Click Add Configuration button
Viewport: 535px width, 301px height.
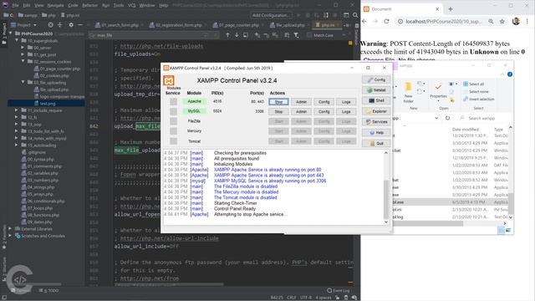click(270, 15)
